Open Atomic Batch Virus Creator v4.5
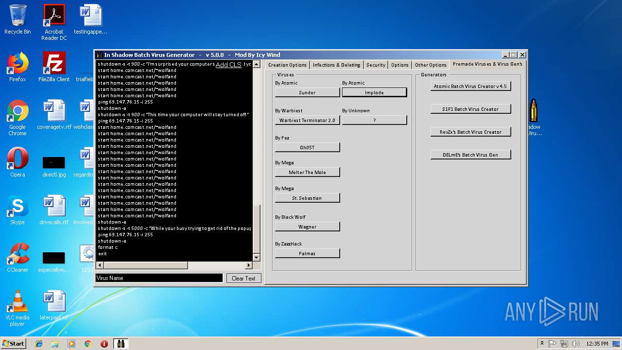The image size is (622, 350). tap(470, 86)
